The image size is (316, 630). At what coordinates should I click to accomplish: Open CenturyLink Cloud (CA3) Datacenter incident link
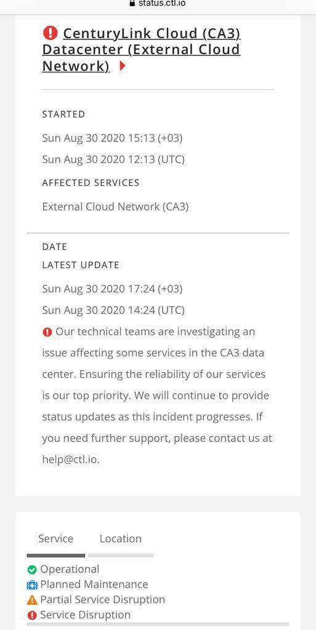pyautogui.click(x=141, y=49)
